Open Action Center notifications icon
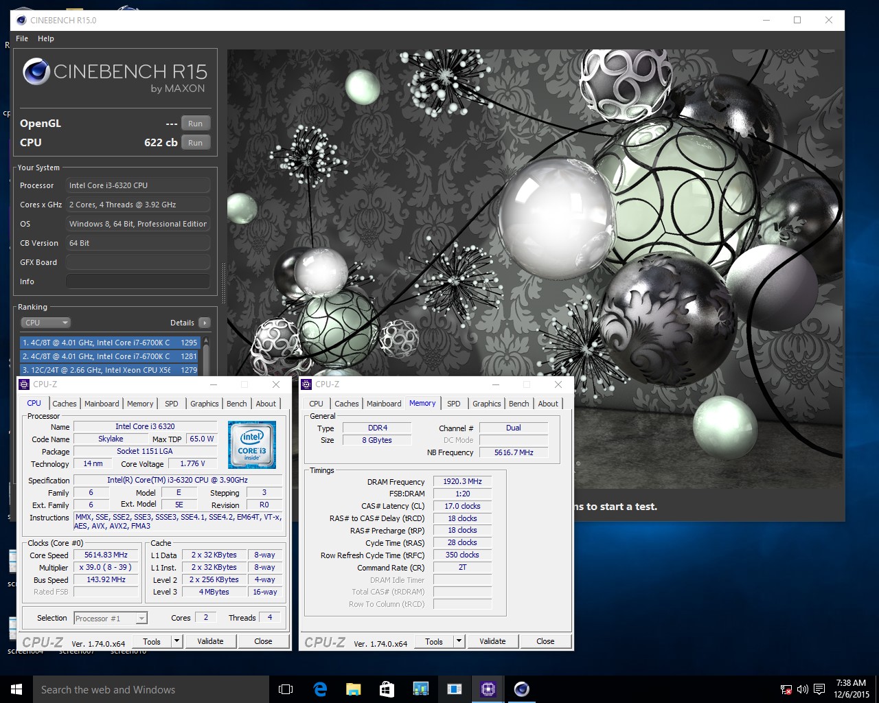The image size is (879, 703). 819,689
